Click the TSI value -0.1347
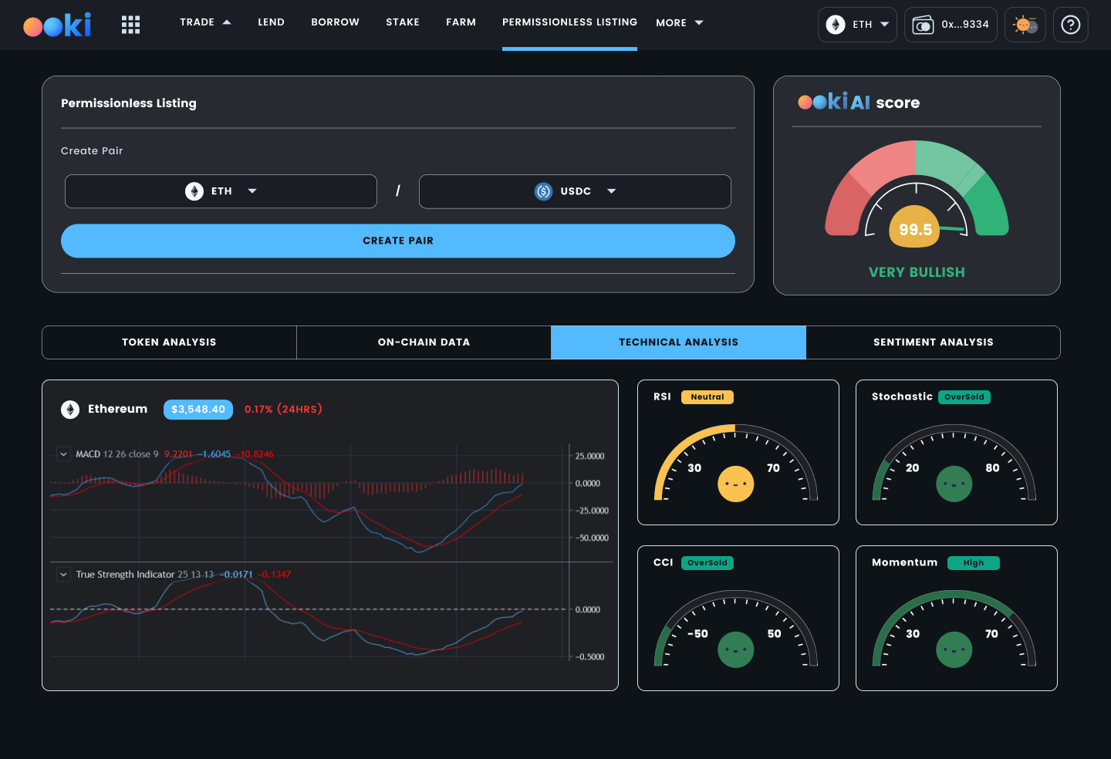Screen dimensions: 1111x759 (275, 575)
